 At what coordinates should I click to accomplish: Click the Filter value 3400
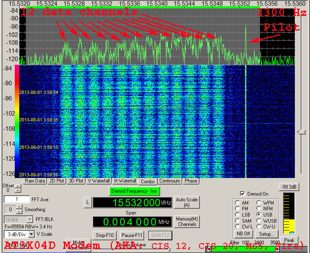coord(259,242)
